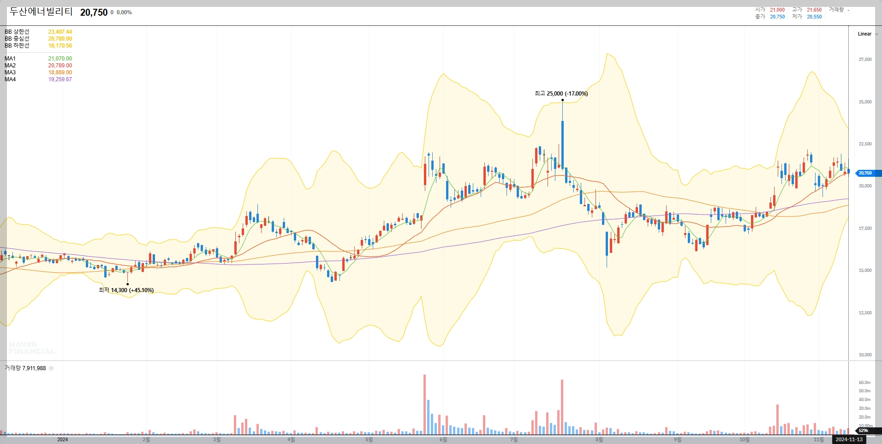The image size is (882, 444).
Task: Click the 최고 25,000 (-17.00%) high marker
Action: (561, 93)
